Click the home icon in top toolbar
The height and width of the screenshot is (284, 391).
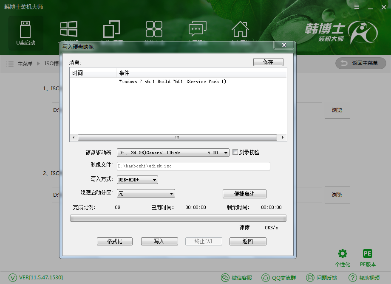click(240, 30)
